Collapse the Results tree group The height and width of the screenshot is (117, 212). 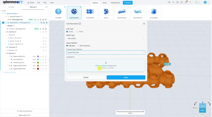6,53
